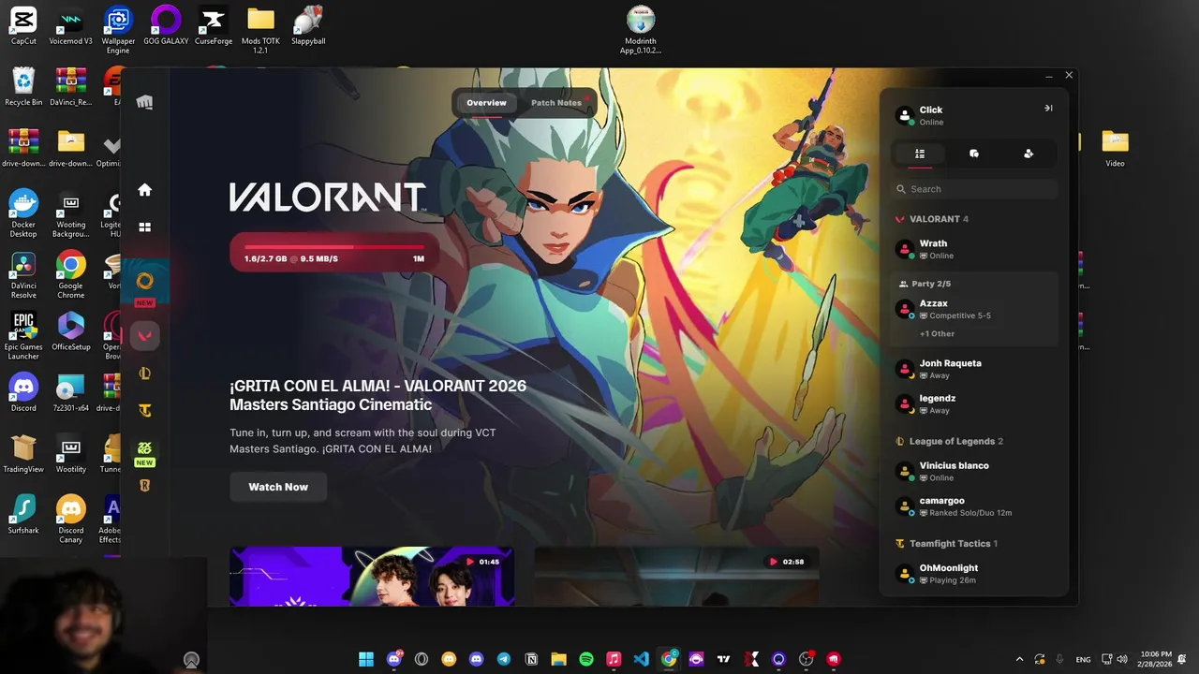Select the Legends of Runeterra sidebar icon
Image resolution: width=1199 pixels, height=674 pixels.
pos(144,485)
